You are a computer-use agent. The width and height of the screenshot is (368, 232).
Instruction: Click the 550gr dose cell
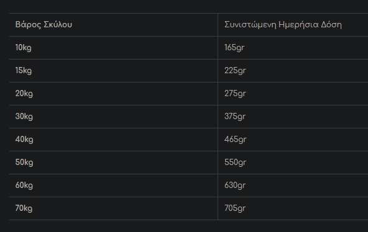point(293,163)
